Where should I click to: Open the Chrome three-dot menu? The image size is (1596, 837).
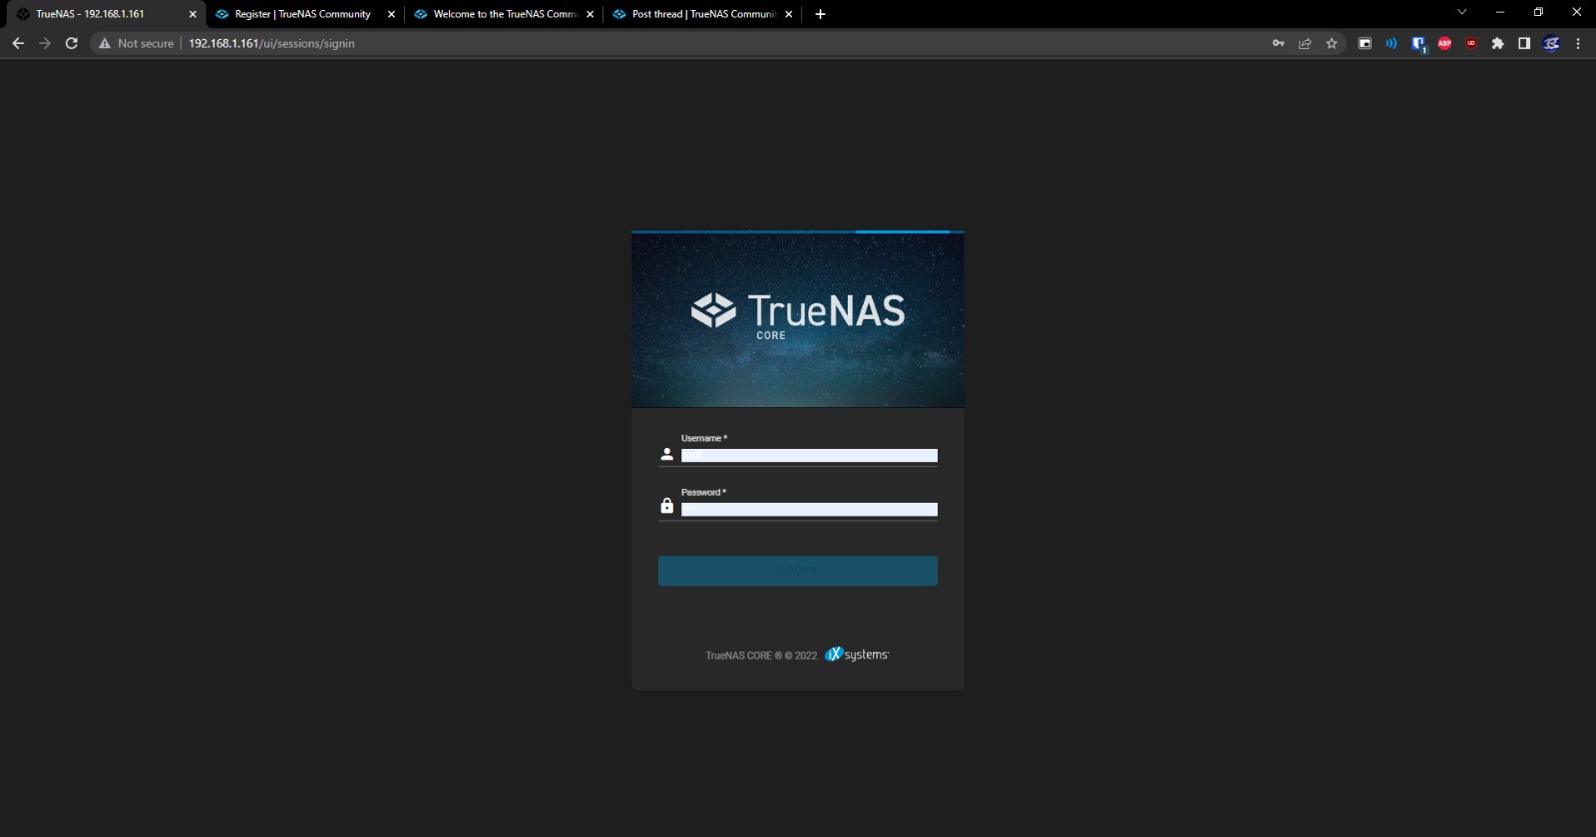pos(1578,43)
